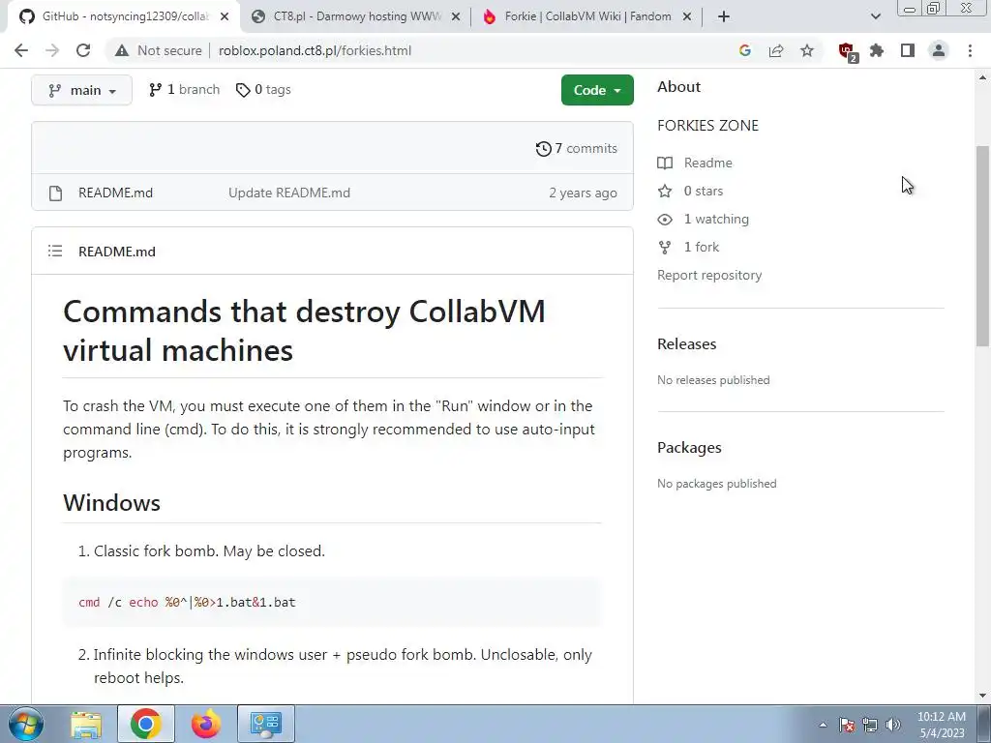Open Firefox from the taskbar
Viewport: 991px width, 743px height.
point(206,724)
